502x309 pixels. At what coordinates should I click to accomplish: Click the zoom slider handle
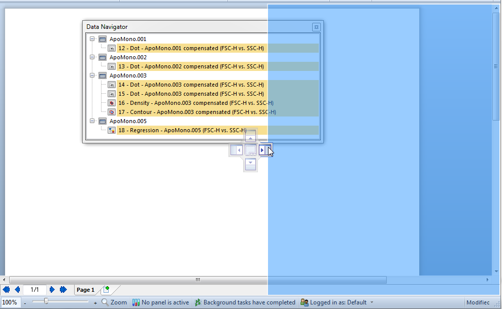click(x=46, y=301)
